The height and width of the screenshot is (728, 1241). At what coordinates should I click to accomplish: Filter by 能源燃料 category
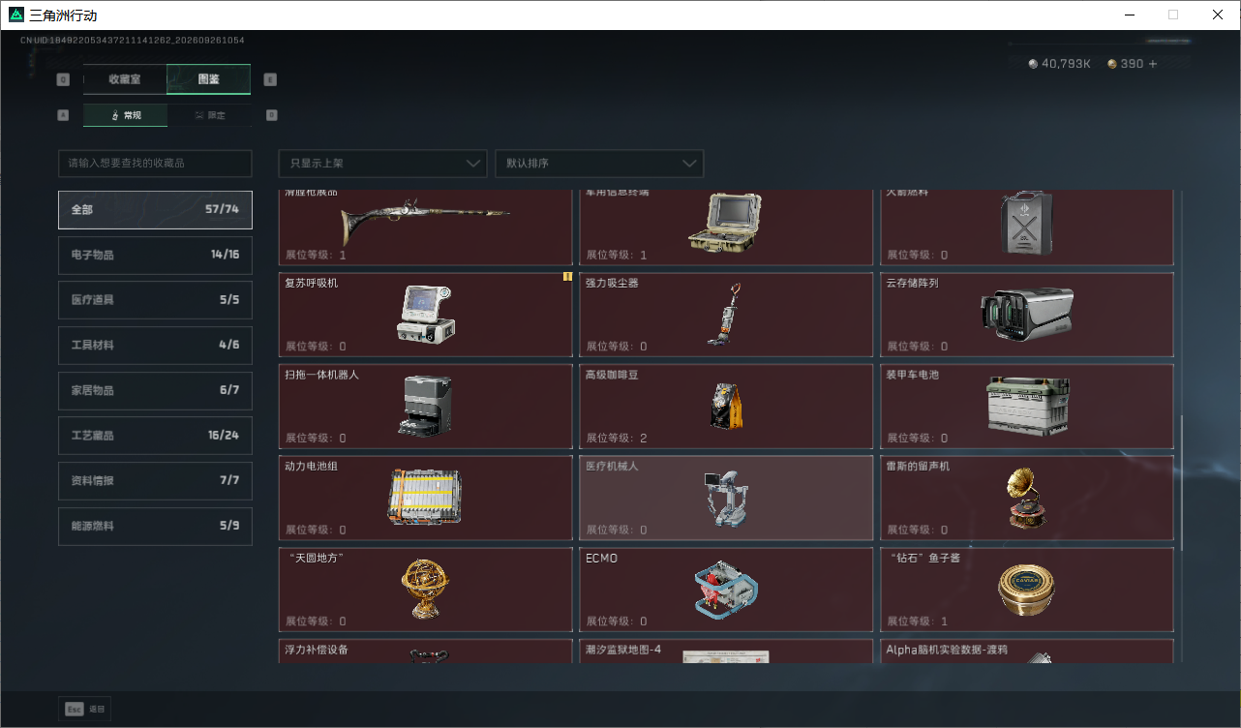[155, 526]
